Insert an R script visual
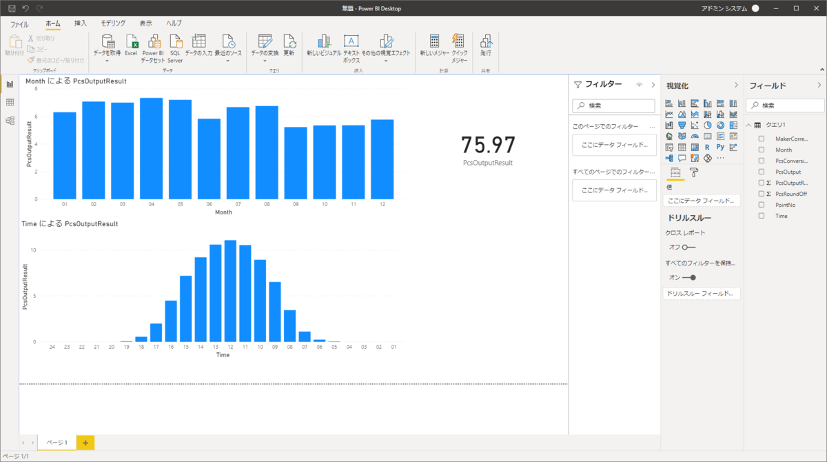Image resolution: width=827 pixels, height=462 pixels. [707, 147]
